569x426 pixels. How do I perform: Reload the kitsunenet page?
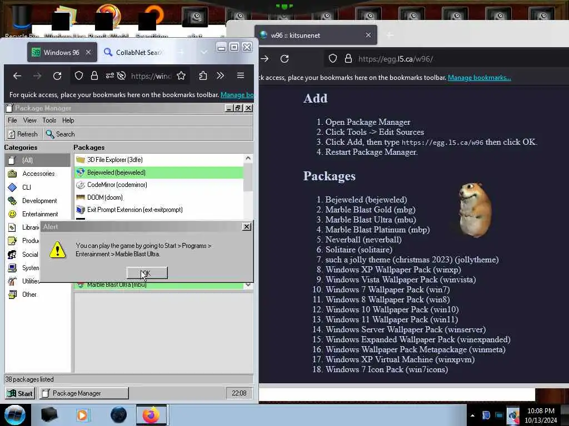tap(284, 59)
